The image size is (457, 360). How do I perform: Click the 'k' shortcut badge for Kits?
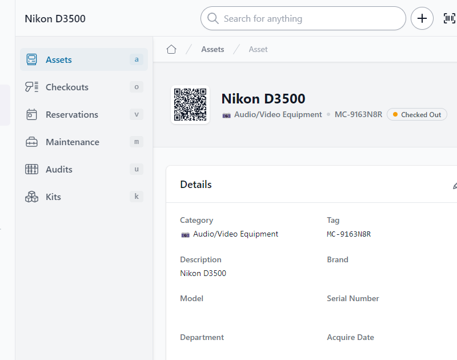click(x=137, y=197)
